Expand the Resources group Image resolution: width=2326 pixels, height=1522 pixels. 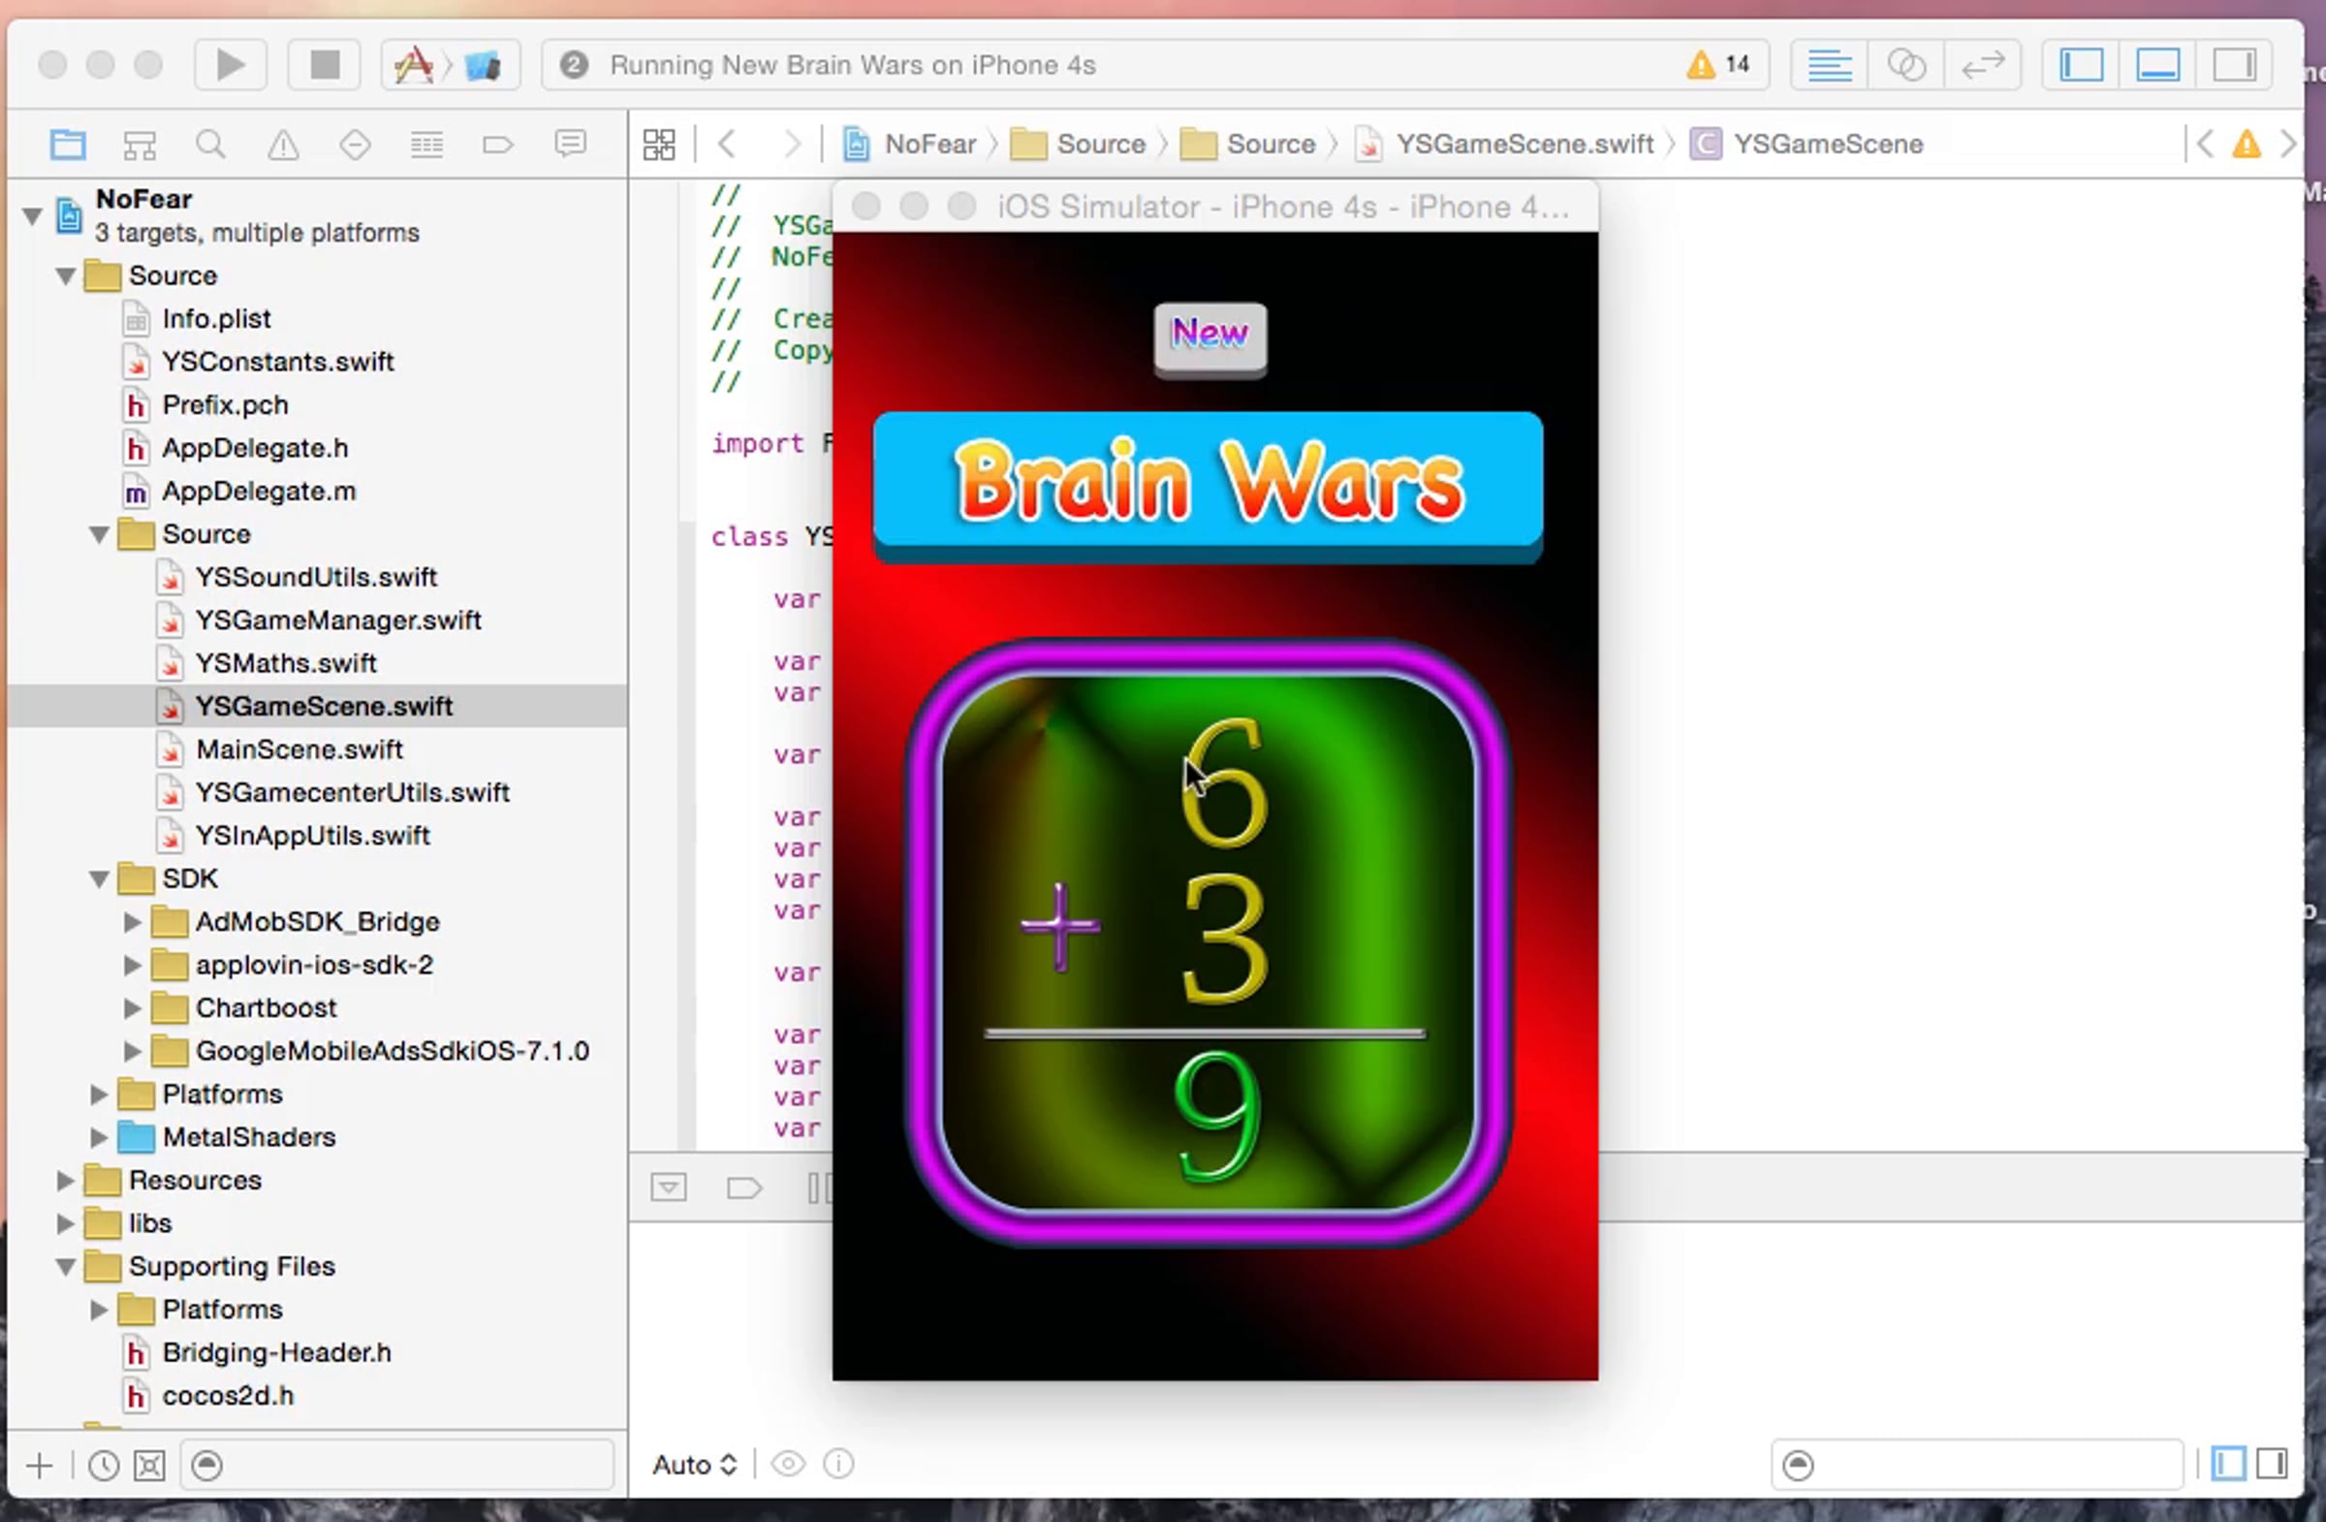click(66, 1180)
